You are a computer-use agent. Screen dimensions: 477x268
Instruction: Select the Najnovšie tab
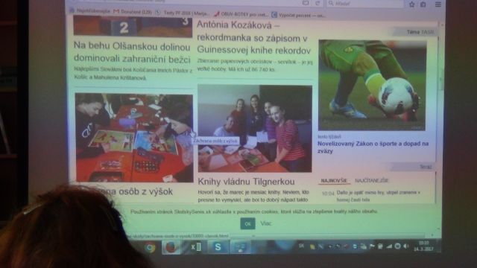pos(334,180)
